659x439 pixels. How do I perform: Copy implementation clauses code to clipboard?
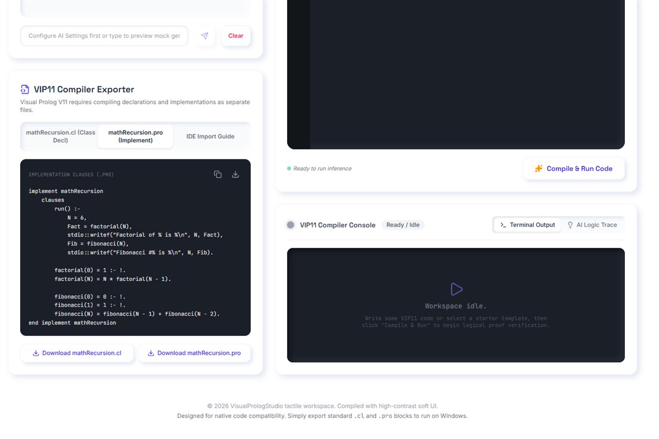[218, 174]
